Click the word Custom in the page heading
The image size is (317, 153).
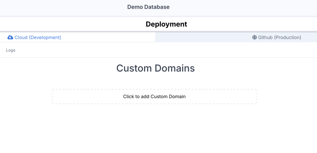click(x=134, y=68)
